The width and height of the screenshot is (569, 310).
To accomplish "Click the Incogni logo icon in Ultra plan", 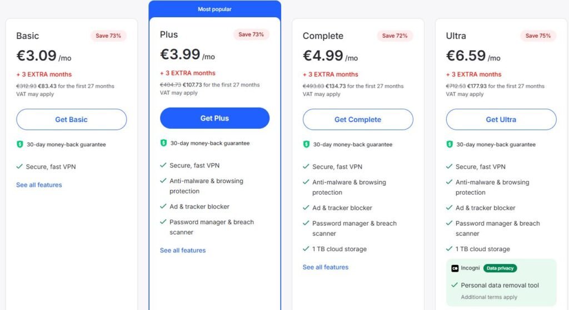I will pos(455,268).
